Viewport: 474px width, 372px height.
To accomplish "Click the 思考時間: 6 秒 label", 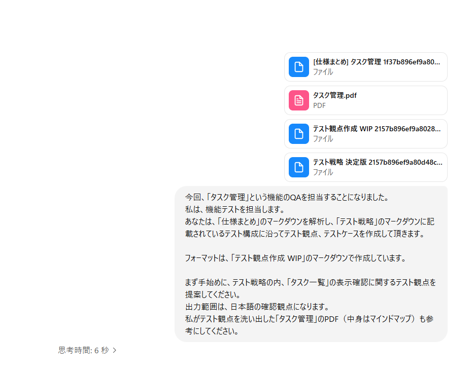I will (x=83, y=350).
